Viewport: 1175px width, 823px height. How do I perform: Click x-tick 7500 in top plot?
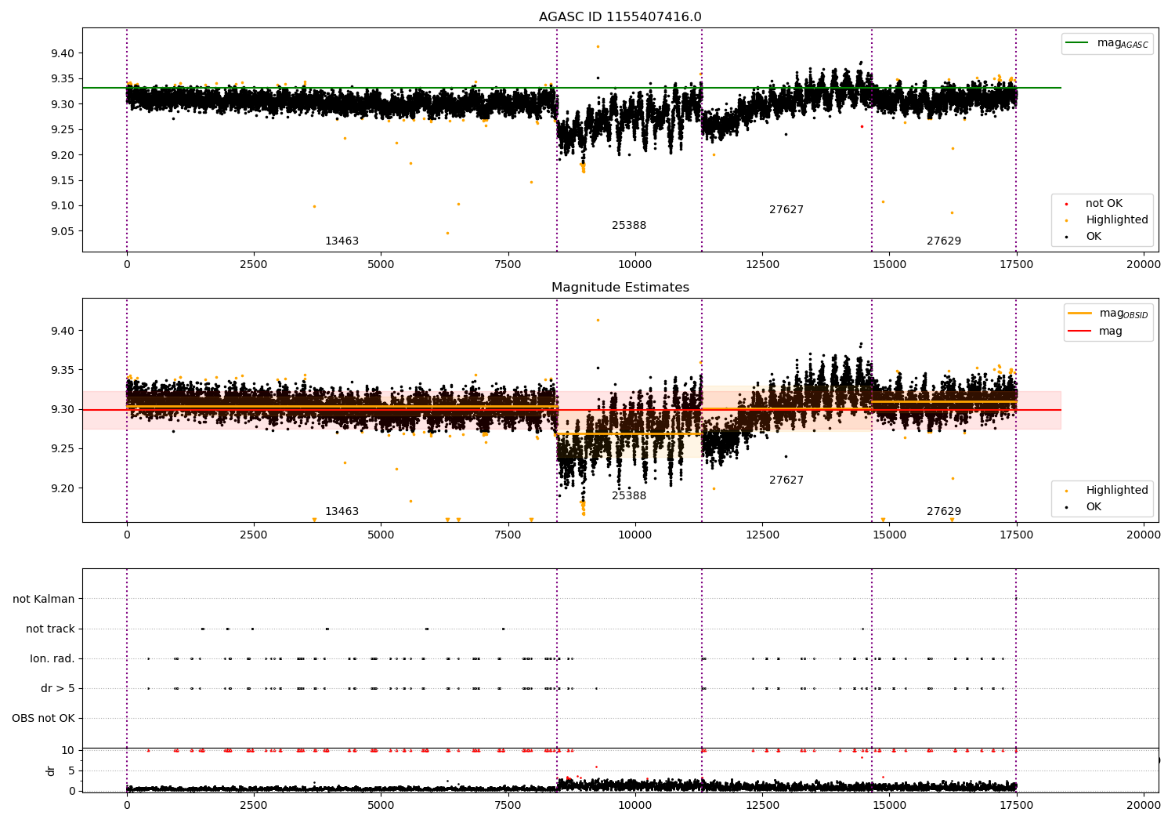point(508,264)
